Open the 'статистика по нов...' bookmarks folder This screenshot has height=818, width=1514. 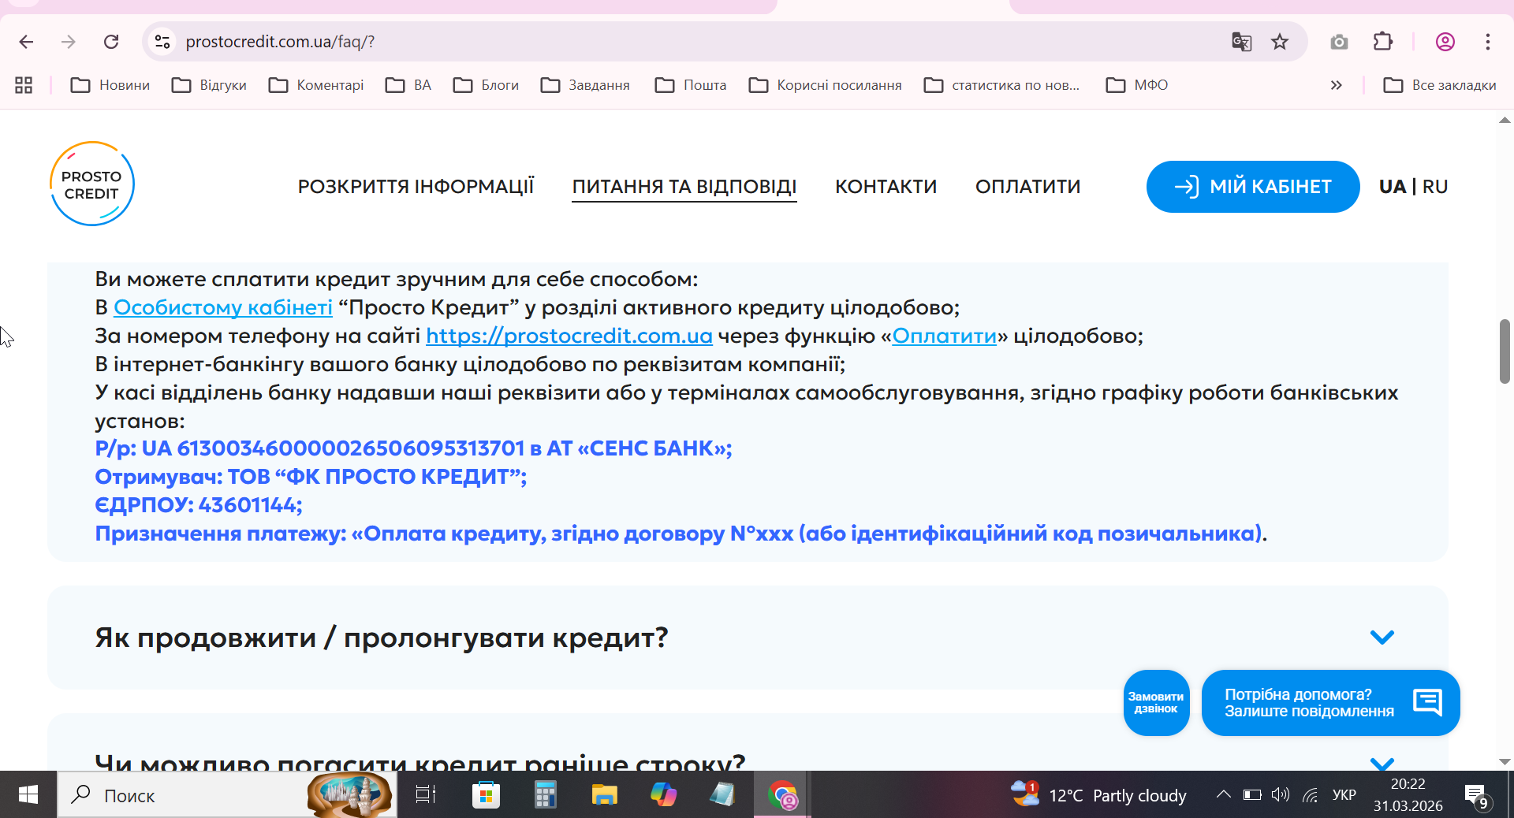[1001, 85]
